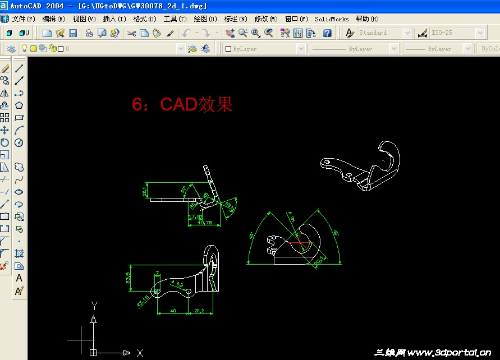The image size is (500, 360).
Task: Open the 编辑(E) menu
Action: click(x=54, y=19)
